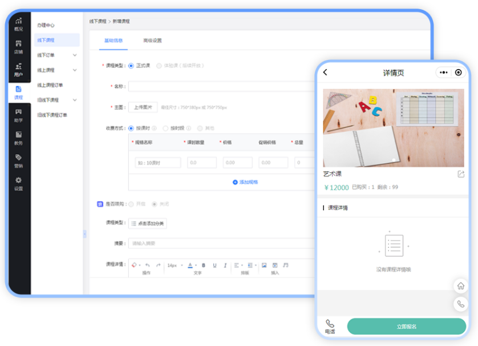The height and width of the screenshot is (346, 478).
Task: Collapse the submenu panel with side handle
Action: [x=84, y=234]
